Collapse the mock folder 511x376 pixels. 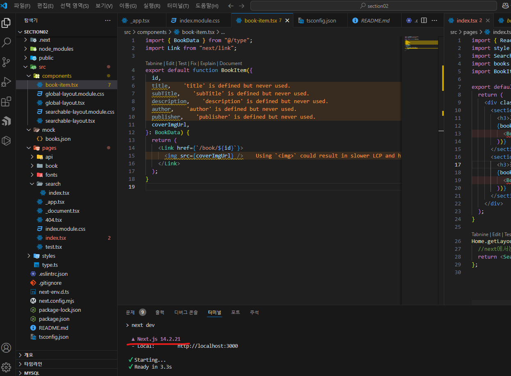coord(29,130)
